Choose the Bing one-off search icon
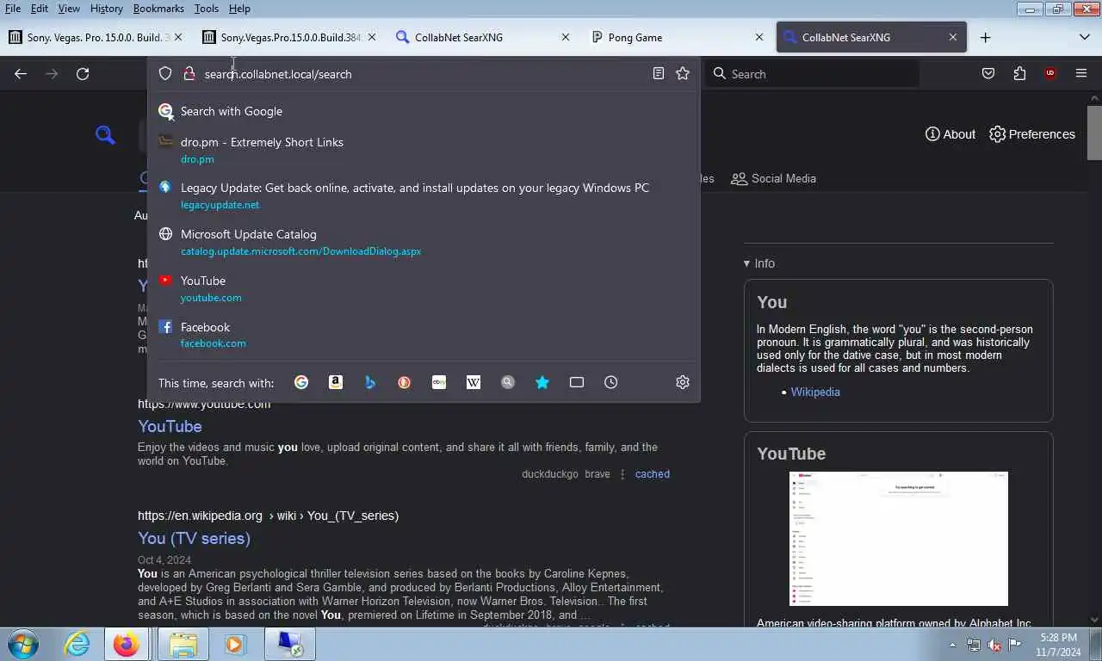This screenshot has height=661, width=1102. (x=370, y=382)
